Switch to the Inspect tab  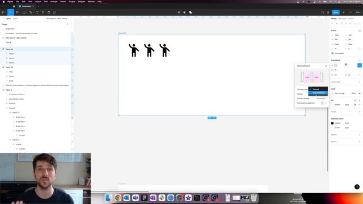pos(351,19)
